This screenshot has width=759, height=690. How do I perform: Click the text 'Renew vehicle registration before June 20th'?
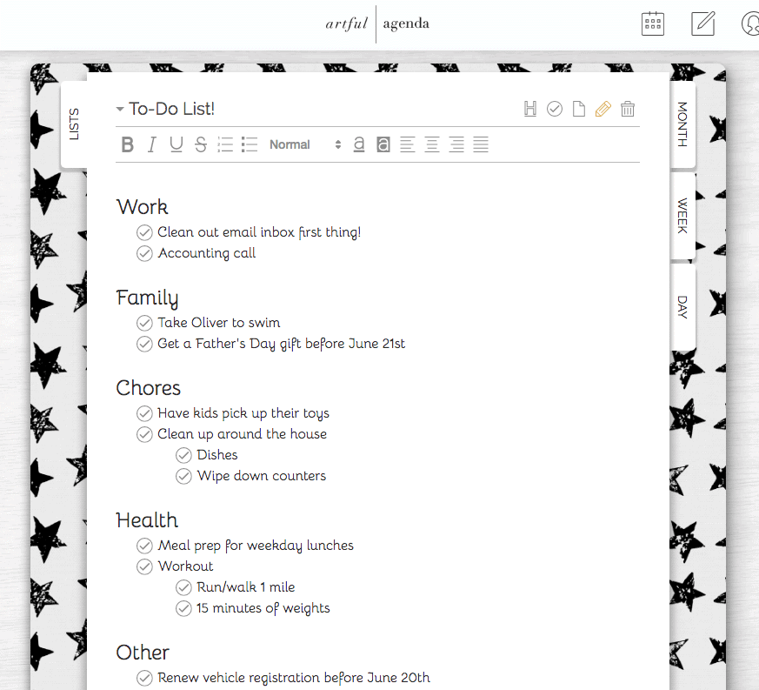pyautogui.click(x=294, y=678)
